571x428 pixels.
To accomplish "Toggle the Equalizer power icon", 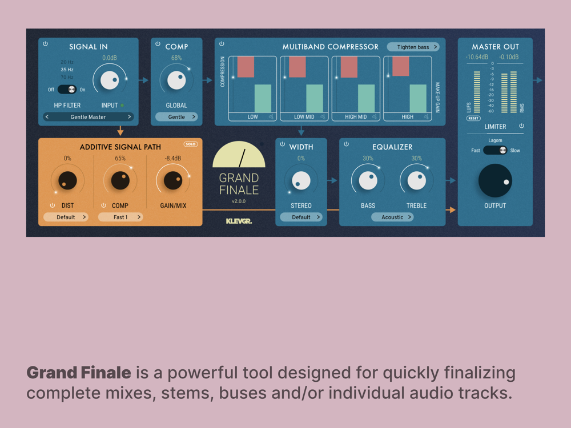I will click(346, 144).
